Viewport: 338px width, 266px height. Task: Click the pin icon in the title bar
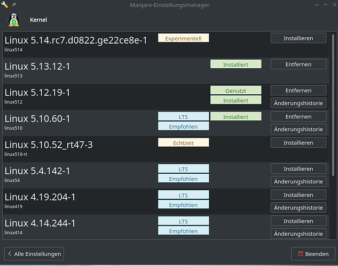pos(14,4)
